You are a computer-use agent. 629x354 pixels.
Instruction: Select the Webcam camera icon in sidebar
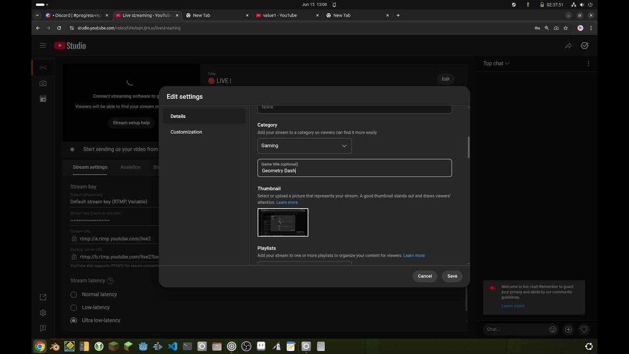43,83
